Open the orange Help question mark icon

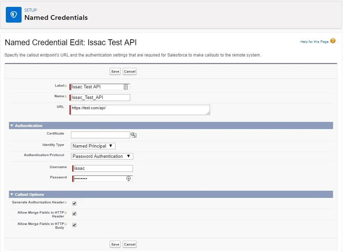[x=333, y=41]
